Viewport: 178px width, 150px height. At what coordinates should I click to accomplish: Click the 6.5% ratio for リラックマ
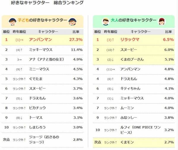(x=168, y=39)
